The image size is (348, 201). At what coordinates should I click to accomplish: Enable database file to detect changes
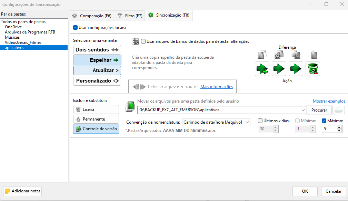143,41
